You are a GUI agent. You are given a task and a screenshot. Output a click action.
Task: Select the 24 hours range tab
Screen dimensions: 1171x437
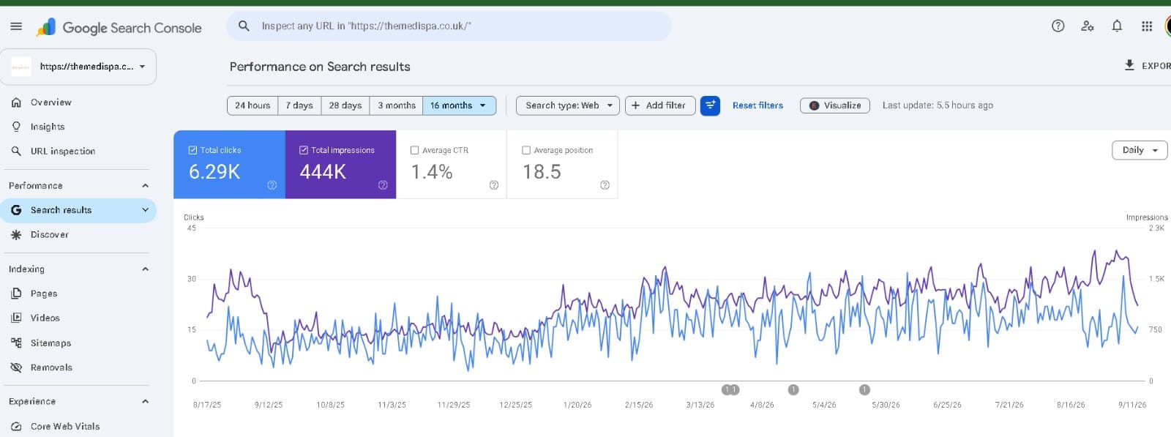(x=252, y=105)
